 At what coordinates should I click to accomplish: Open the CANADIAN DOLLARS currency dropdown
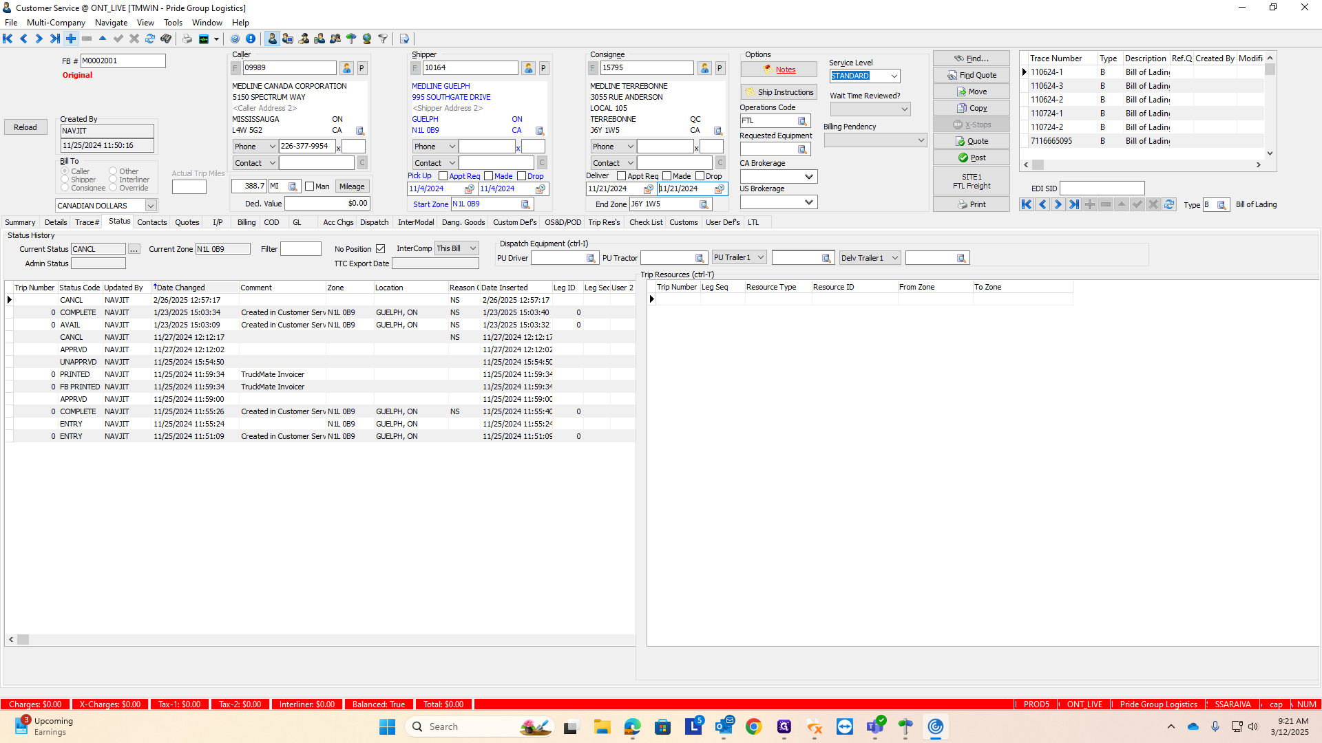[x=150, y=206]
